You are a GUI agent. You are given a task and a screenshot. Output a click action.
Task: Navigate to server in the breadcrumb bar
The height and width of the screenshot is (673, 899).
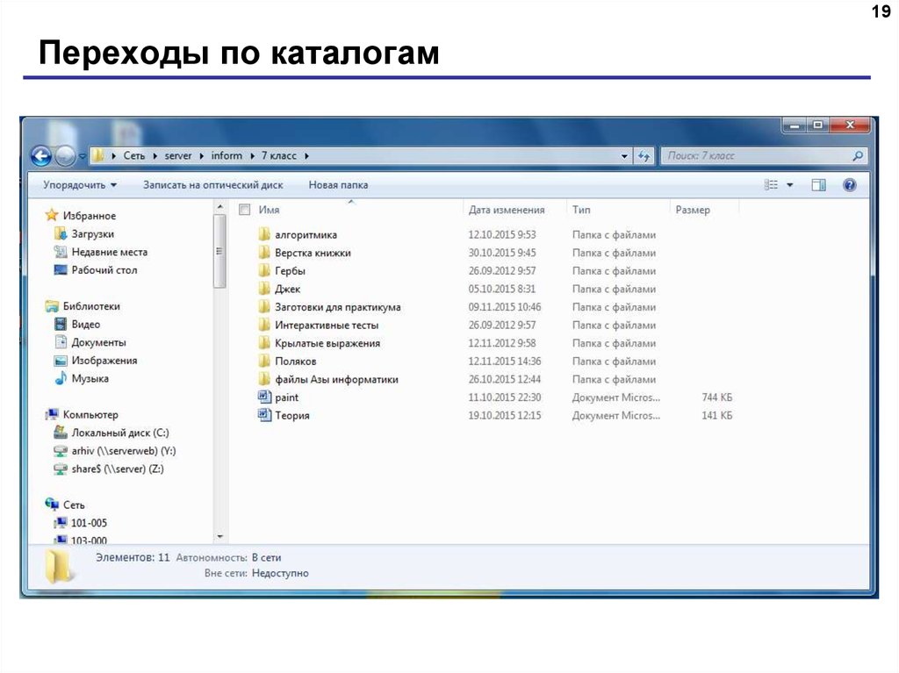(x=178, y=155)
